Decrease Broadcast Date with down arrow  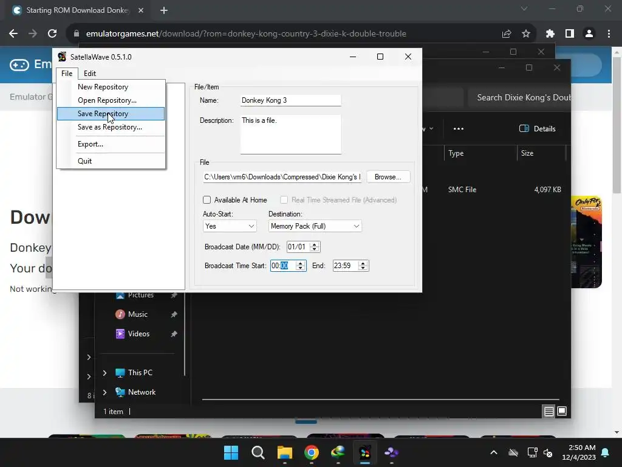pyautogui.click(x=315, y=249)
